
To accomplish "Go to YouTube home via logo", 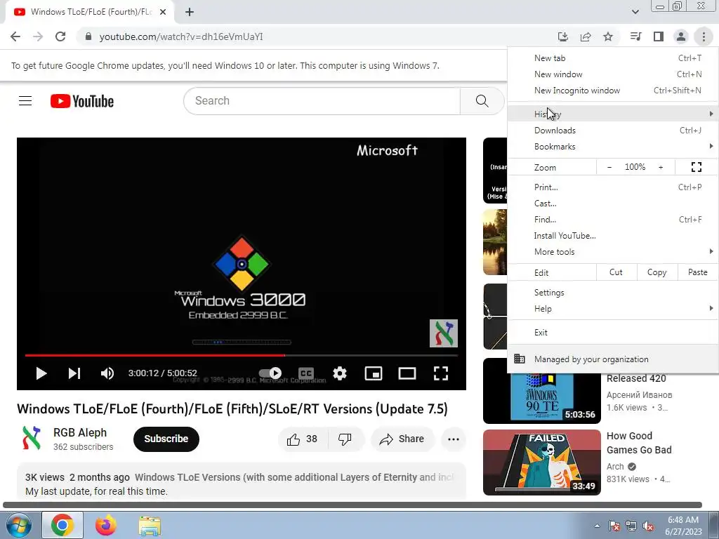I will [x=82, y=101].
